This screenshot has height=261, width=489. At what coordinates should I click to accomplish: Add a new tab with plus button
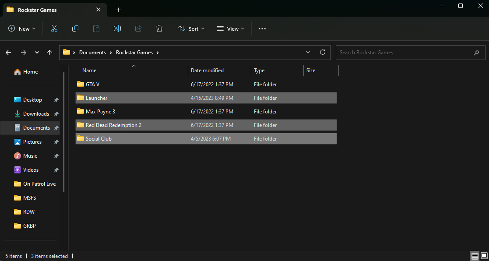[x=118, y=10]
